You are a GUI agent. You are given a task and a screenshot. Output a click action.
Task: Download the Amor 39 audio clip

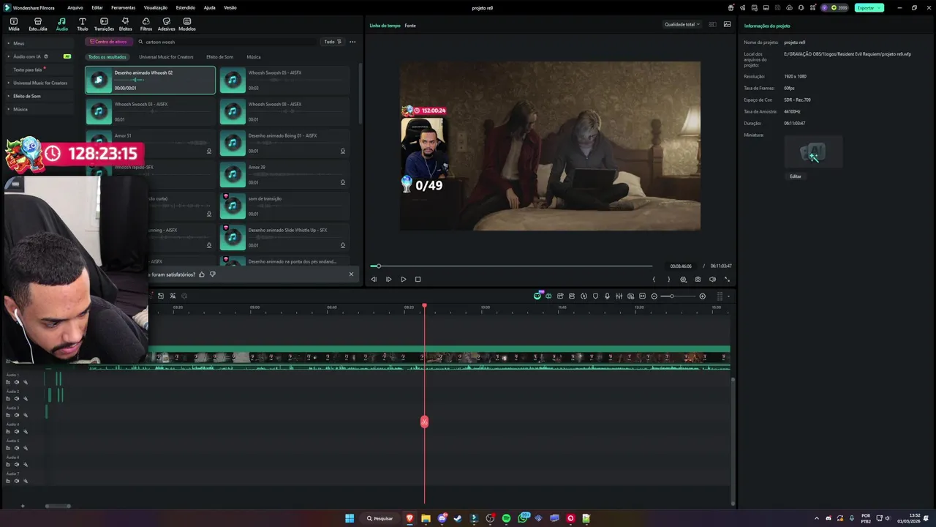pos(342,182)
